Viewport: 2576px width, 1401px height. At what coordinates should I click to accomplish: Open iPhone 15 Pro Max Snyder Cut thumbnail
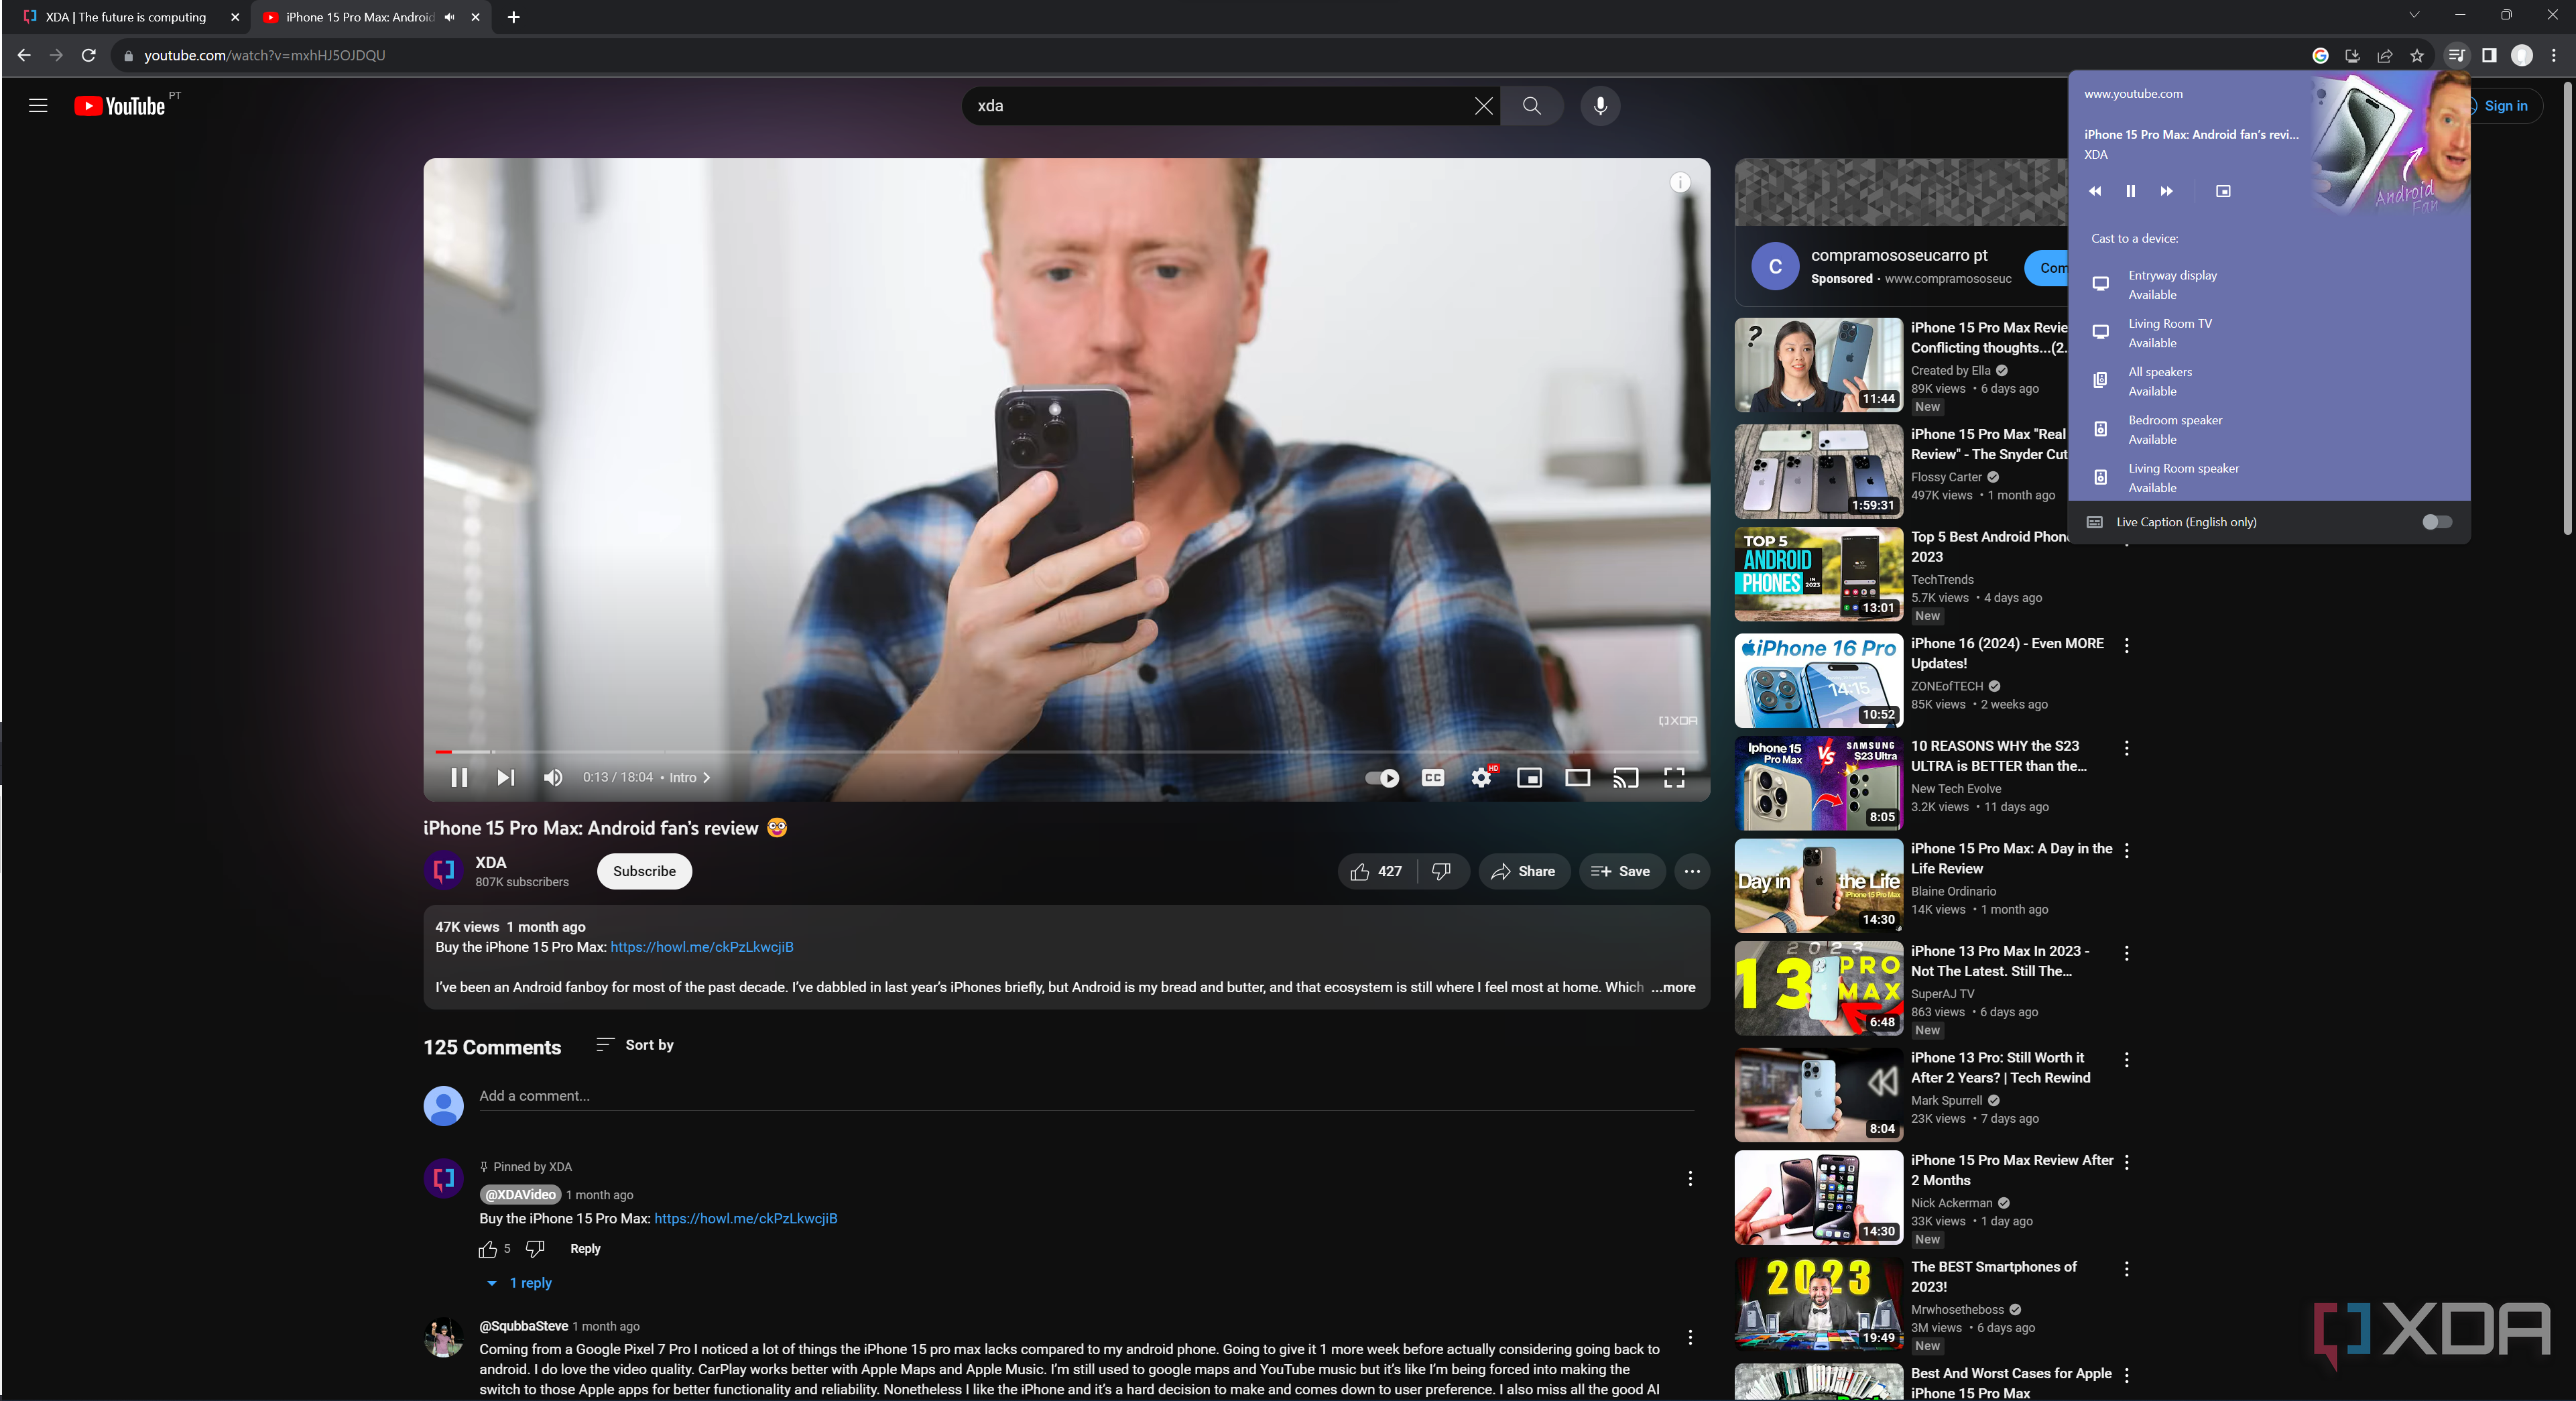tap(1818, 471)
